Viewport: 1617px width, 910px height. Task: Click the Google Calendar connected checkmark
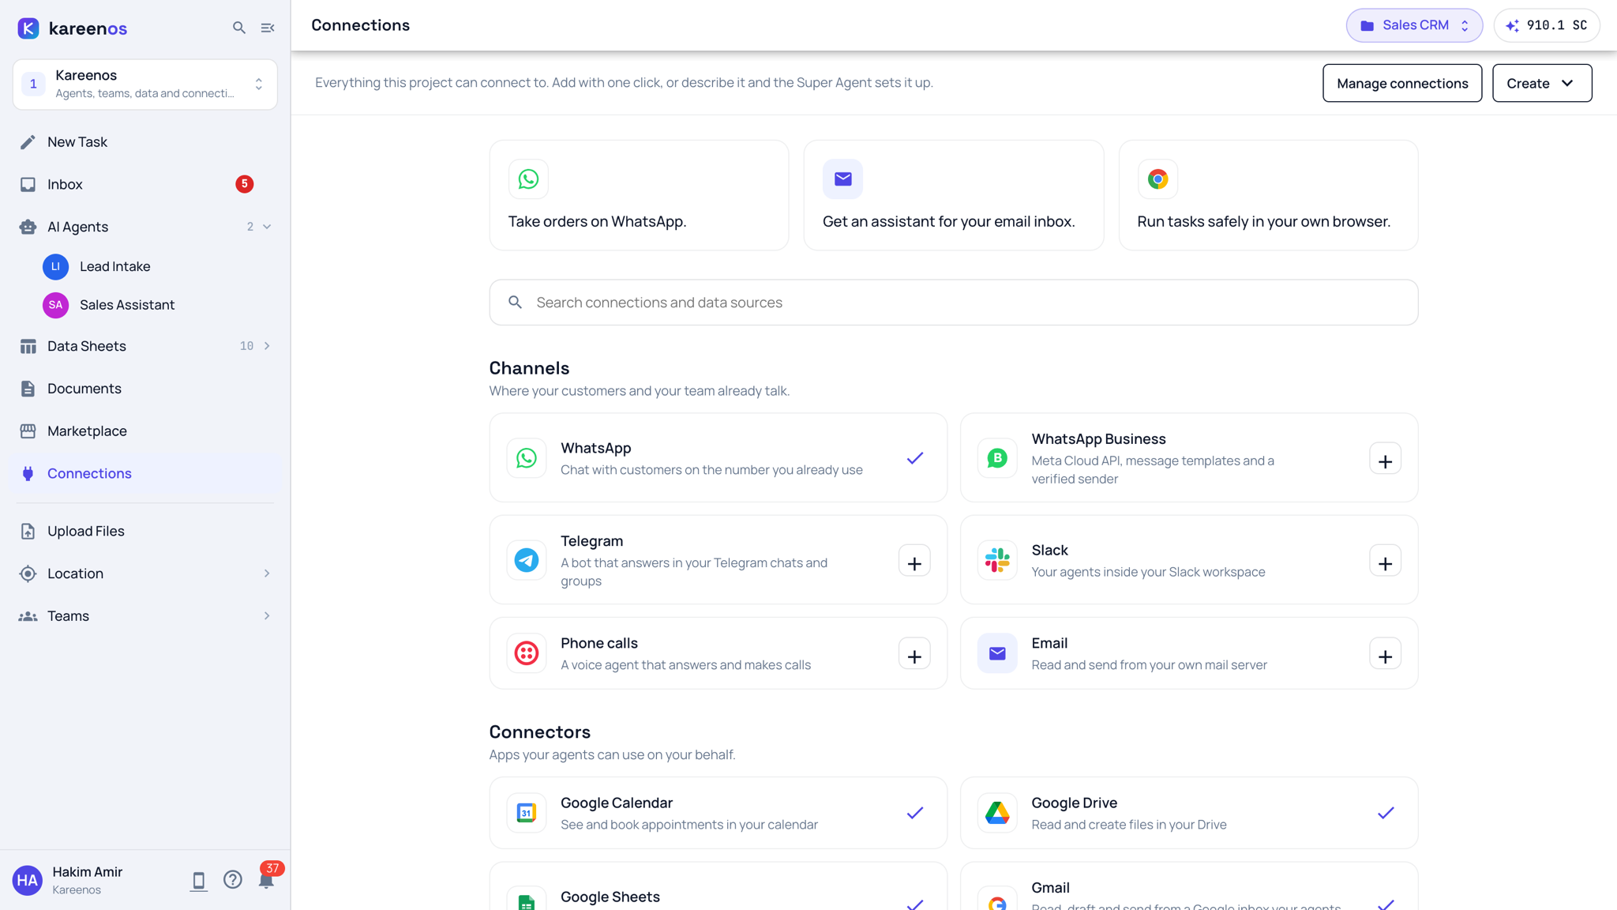pos(915,813)
